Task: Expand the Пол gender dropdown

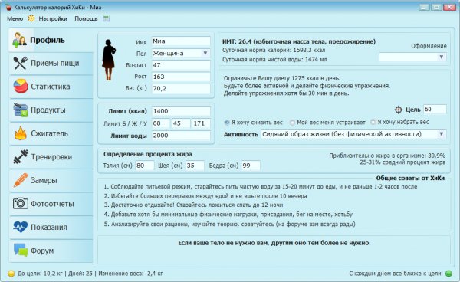Action: 205,54
